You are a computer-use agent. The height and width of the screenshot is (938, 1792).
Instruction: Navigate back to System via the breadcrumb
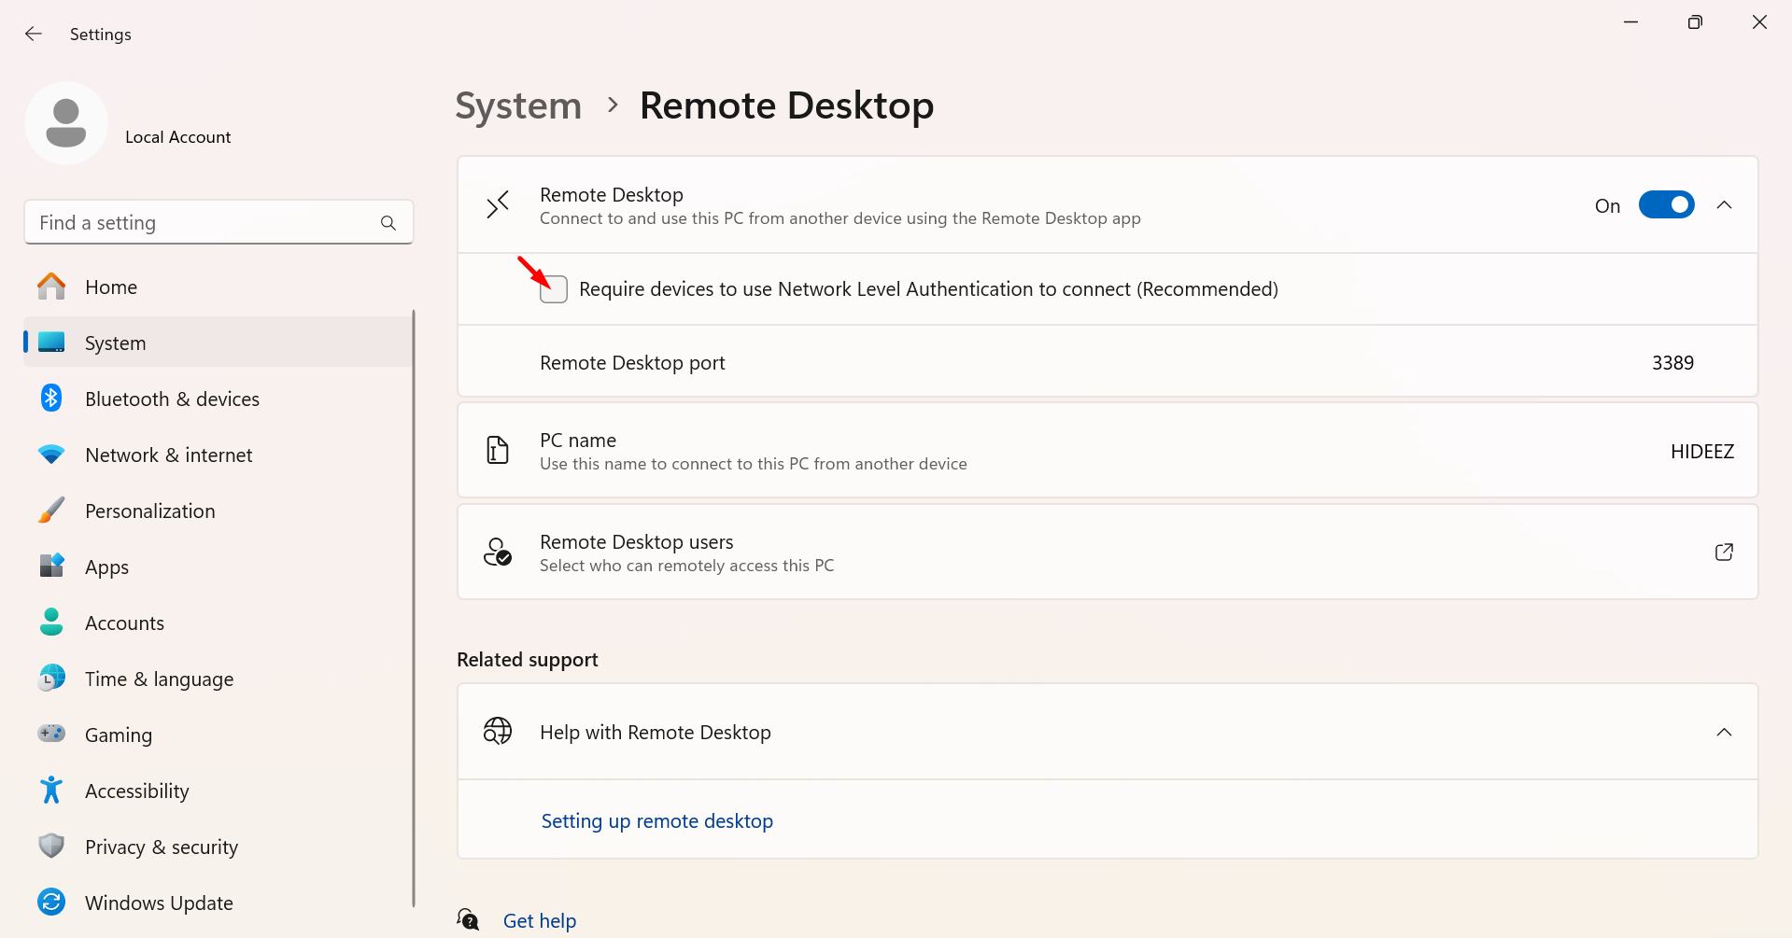(x=518, y=105)
